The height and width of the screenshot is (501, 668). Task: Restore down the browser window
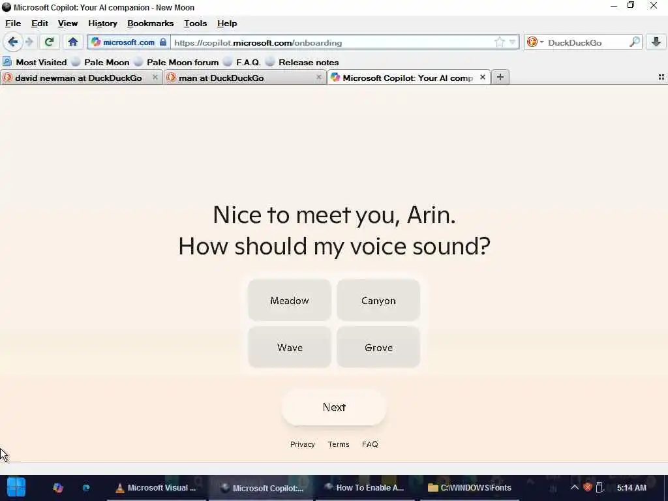631,5
